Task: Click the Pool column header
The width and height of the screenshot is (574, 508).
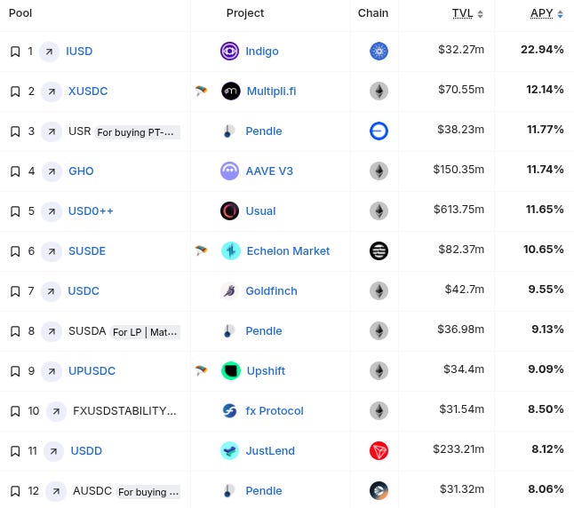Action: pos(20,13)
